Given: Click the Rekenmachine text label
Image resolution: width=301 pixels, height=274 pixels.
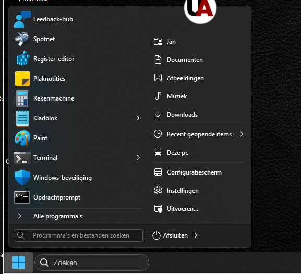Looking at the screenshot, I should [54, 98].
